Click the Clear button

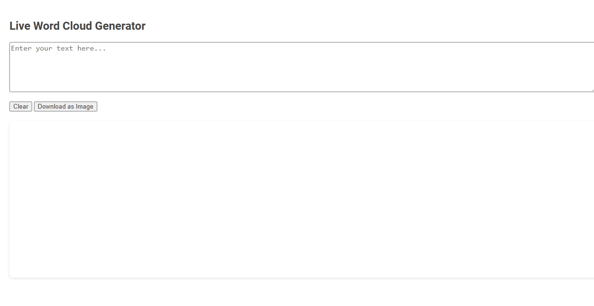21,107
